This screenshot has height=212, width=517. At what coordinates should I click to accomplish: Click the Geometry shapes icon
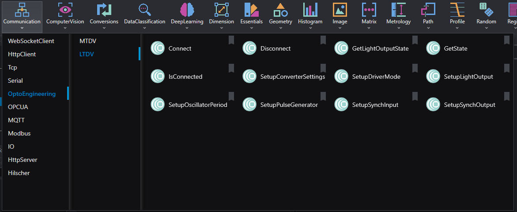pos(280,10)
